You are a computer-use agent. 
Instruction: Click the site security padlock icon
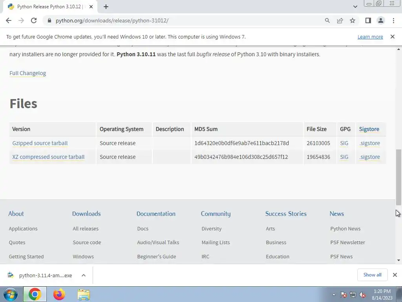pos(49,20)
